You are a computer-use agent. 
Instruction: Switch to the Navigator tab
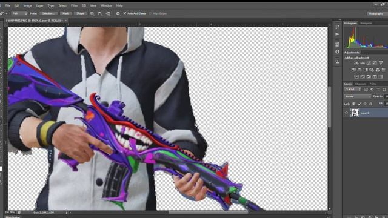coord(366,23)
